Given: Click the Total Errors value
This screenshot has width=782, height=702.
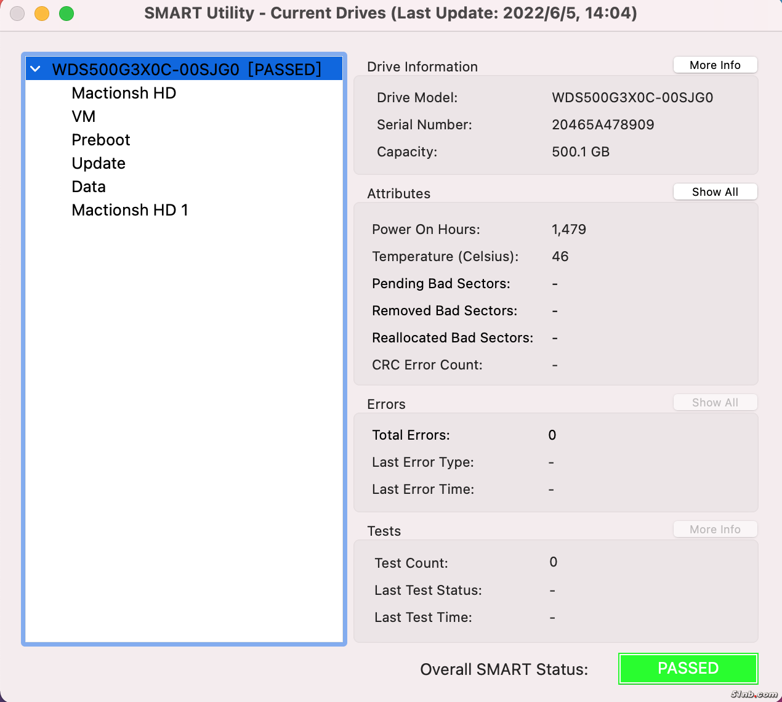Looking at the screenshot, I should point(552,435).
